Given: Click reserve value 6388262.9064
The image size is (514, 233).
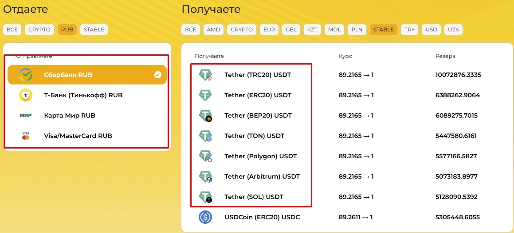Looking at the screenshot, I should point(458,95).
